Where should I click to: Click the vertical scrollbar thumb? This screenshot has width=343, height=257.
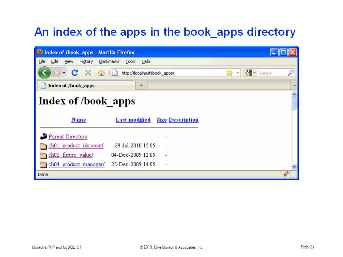tap(294, 104)
